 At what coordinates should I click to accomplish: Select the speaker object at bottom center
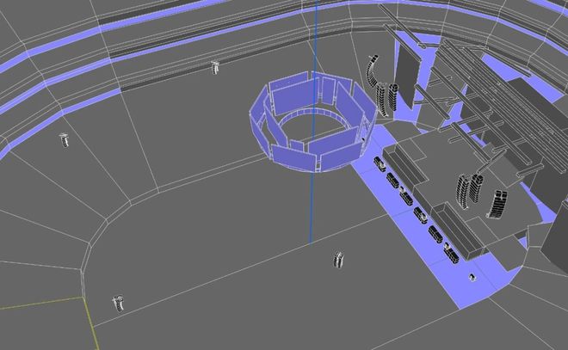point(338,258)
